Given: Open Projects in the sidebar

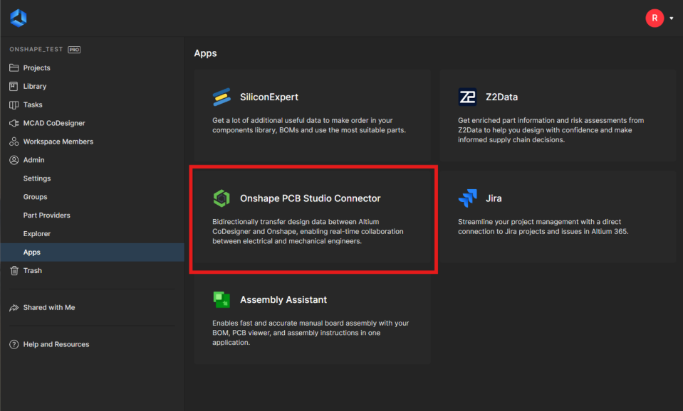Looking at the screenshot, I should [36, 68].
